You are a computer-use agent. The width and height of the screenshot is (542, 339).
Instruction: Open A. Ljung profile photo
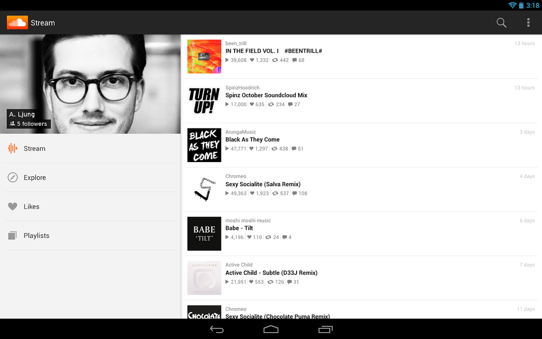[90, 84]
